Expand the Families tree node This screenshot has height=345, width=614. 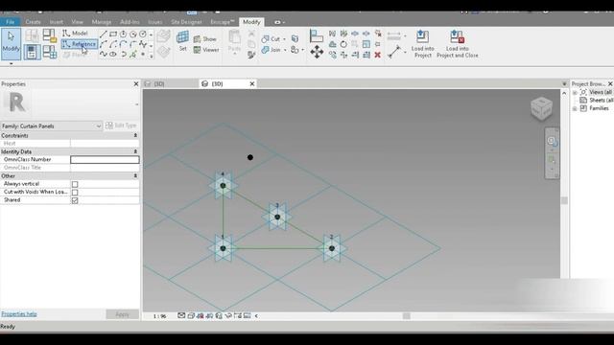tap(575, 108)
